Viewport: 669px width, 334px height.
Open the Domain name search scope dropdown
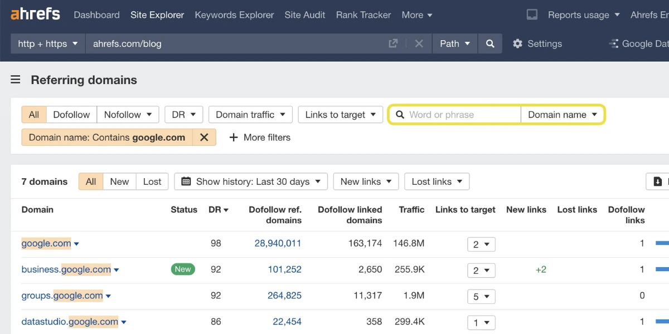pyautogui.click(x=563, y=115)
